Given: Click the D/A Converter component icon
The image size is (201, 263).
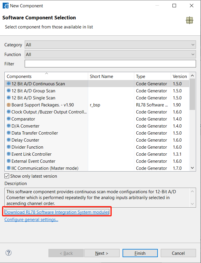Looking at the screenshot, I should pyautogui.click(x=9, y=126).
